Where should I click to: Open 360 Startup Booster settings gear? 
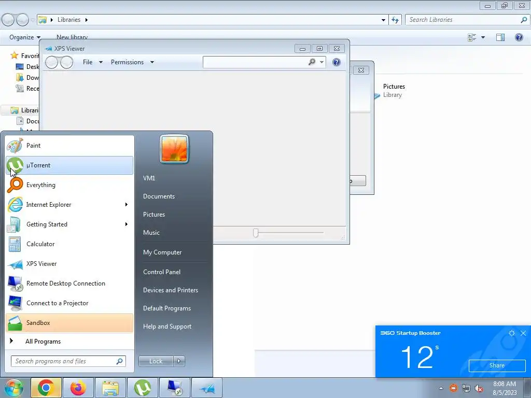coord(512,333)
